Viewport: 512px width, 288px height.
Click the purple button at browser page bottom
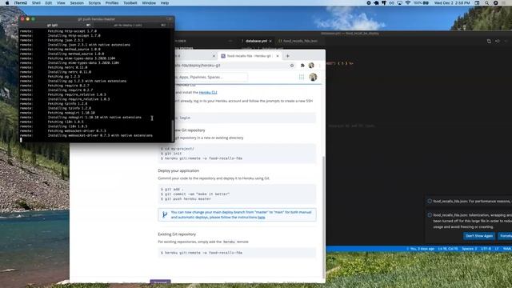[x=160, y=282]
